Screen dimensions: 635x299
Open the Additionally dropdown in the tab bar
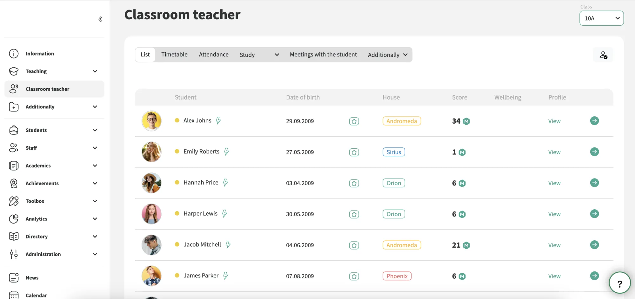[x=388, y=55]
